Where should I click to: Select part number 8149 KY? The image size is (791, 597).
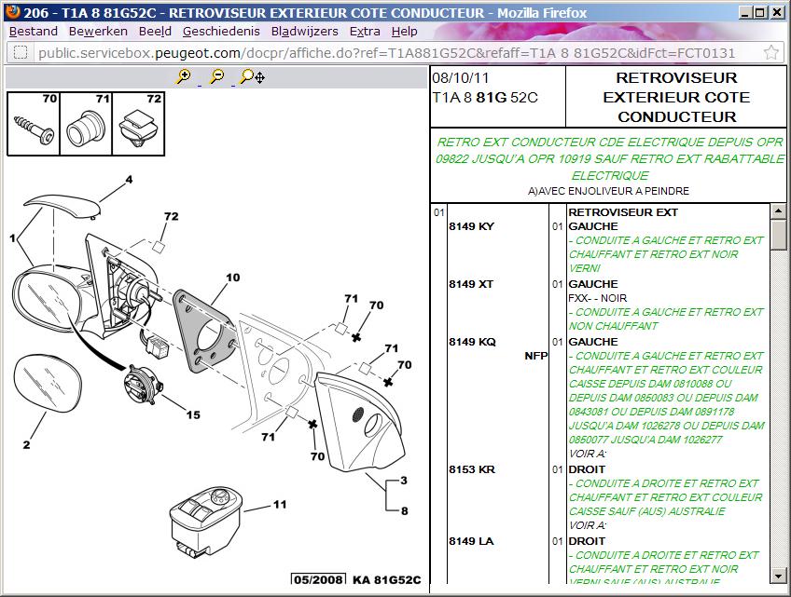(471, 226)
